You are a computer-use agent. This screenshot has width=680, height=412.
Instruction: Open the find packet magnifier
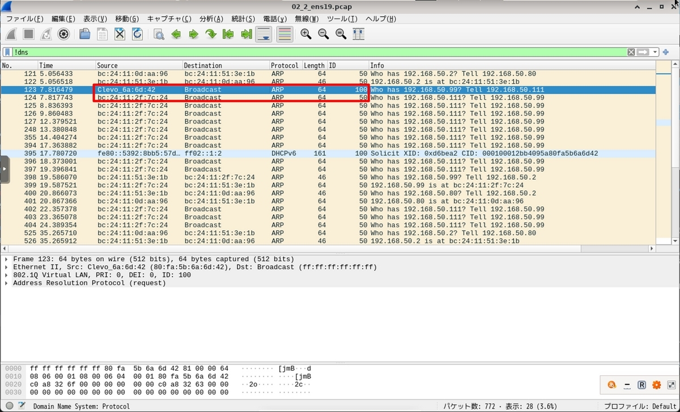tap(159, 35)
